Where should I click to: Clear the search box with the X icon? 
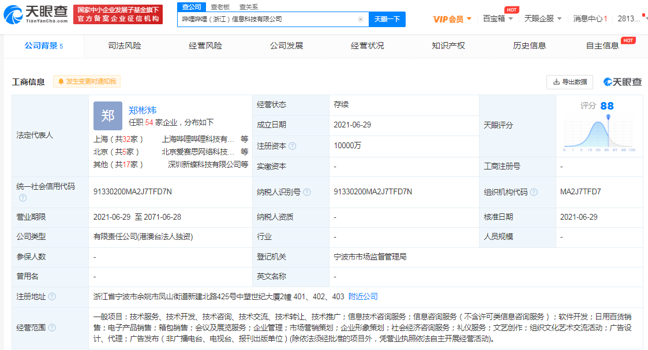[361, 19]
